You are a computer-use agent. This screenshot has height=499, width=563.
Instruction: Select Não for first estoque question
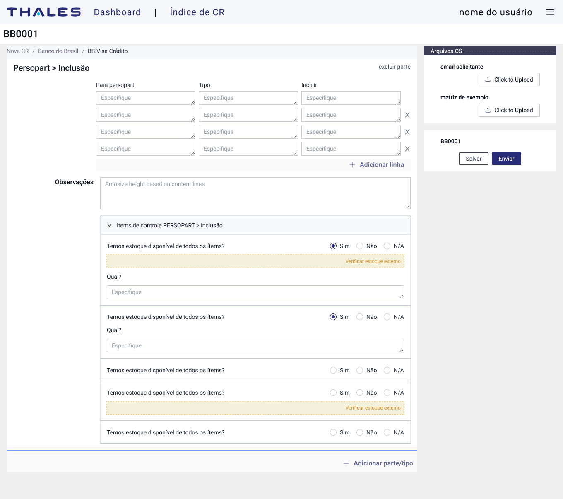[360, 246]
